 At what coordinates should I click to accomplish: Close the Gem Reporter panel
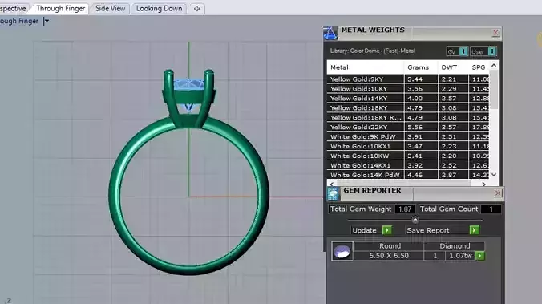[497, 193]
